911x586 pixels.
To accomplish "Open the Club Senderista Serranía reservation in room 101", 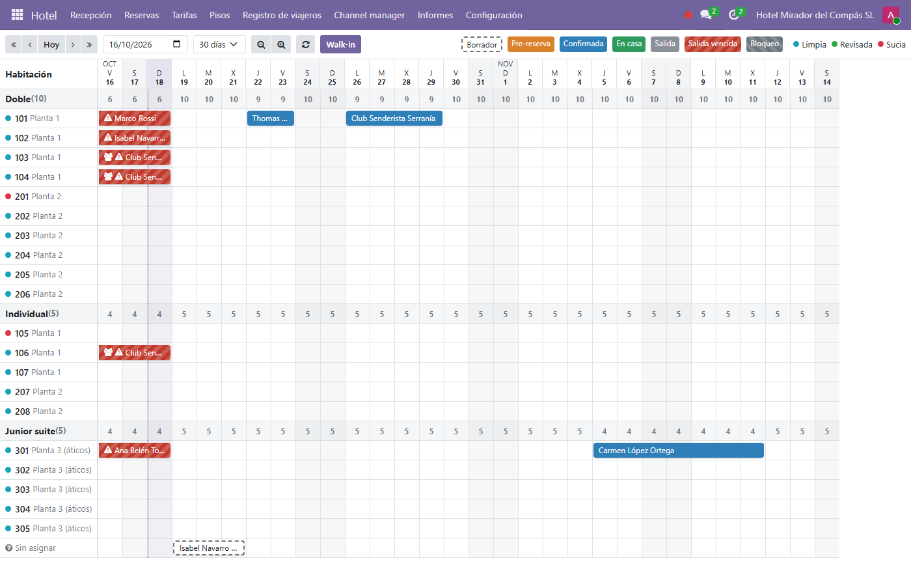I will [394, 119].
